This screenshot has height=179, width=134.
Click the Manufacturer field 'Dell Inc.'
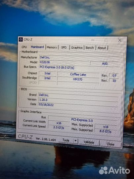coord(79,57)
